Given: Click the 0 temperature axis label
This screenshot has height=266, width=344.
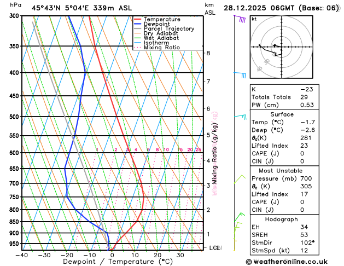Looking at the screenshot, I should click(x=112, y=255).
